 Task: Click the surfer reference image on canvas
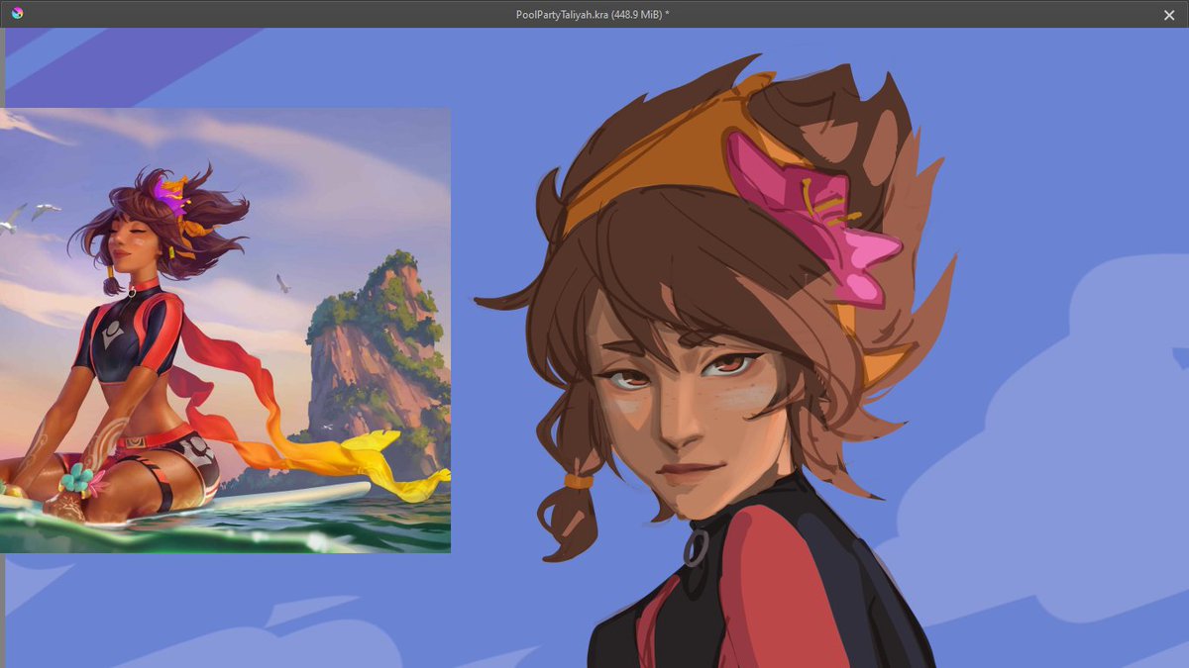pyautogui.click(x=225, y=330)
